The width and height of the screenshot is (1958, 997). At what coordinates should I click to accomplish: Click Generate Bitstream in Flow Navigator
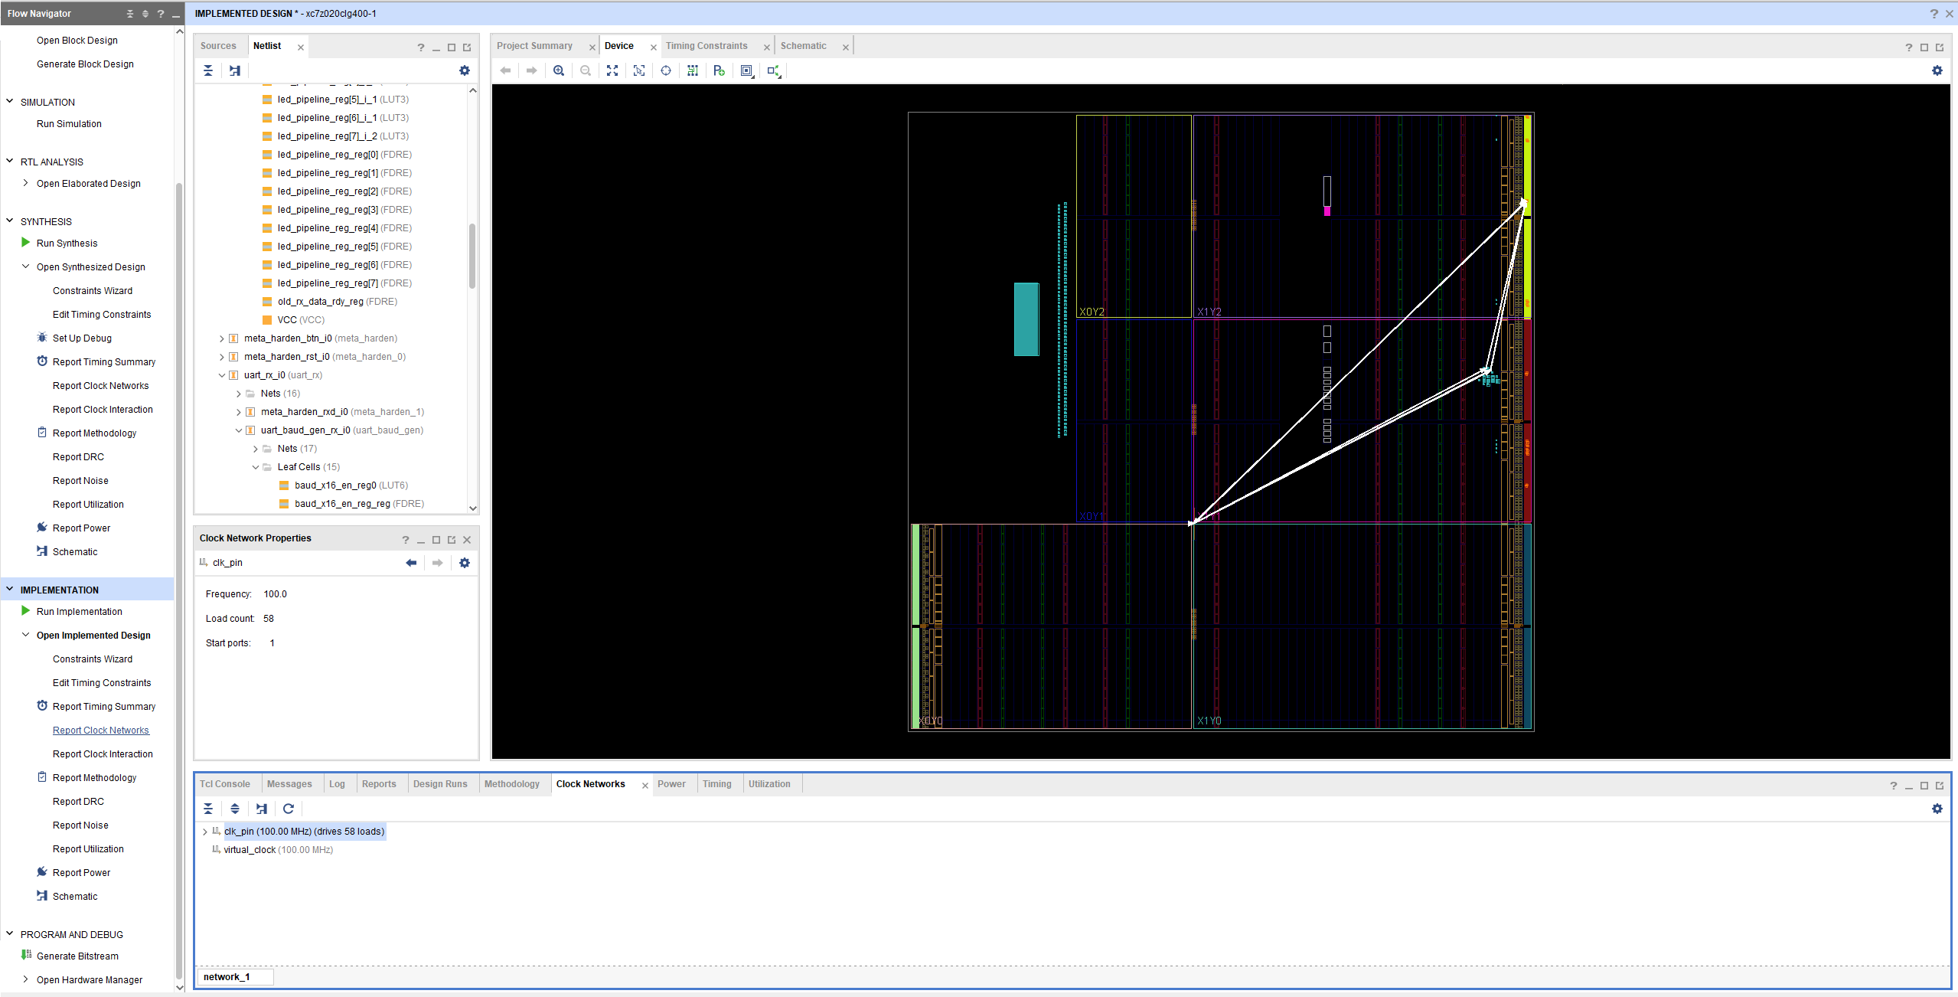(x=77, y=956)
